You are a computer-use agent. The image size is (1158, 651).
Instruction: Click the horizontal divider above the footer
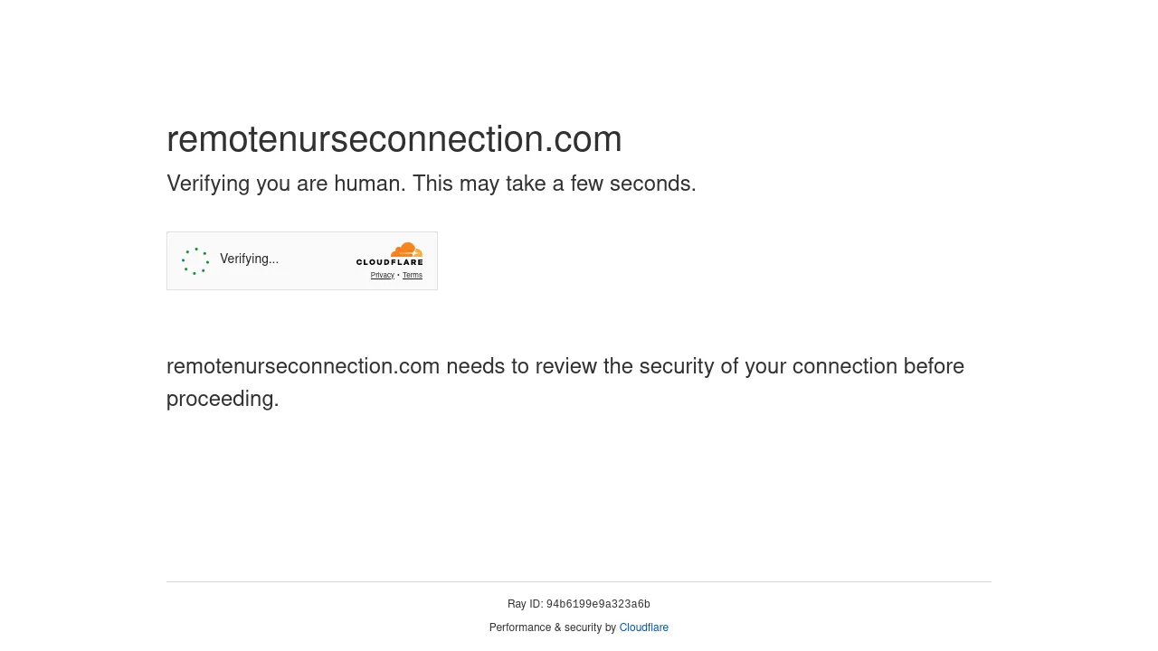[579, 581]
